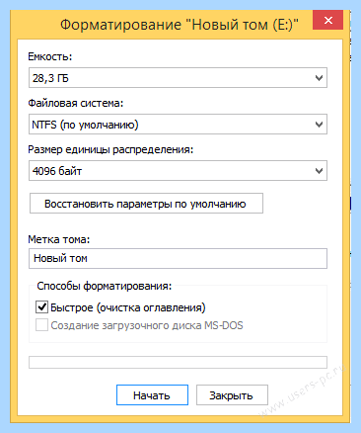Click the Емкость: label
Screen dimensions: 361x433
[x=50, y=56]
